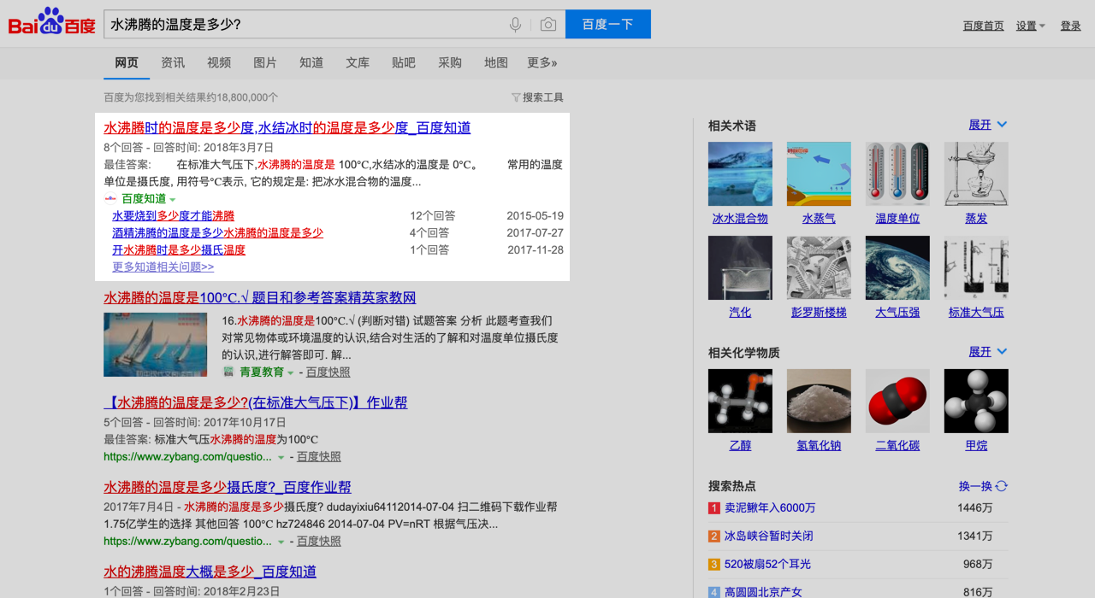Click the 登录 link
This screenshot has width=1095, height=598.
click(1071, 26)
